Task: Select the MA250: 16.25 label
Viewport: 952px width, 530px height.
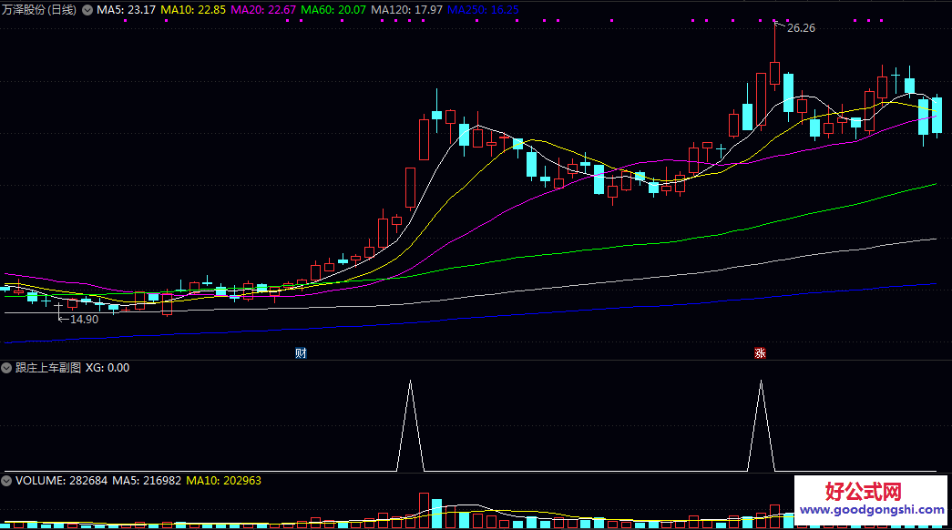Action: [483, 10]
